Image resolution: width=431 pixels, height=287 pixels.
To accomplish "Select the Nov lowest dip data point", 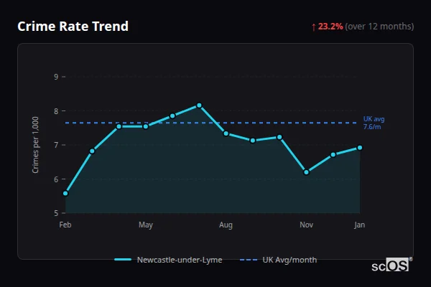I will click(306, 172).
